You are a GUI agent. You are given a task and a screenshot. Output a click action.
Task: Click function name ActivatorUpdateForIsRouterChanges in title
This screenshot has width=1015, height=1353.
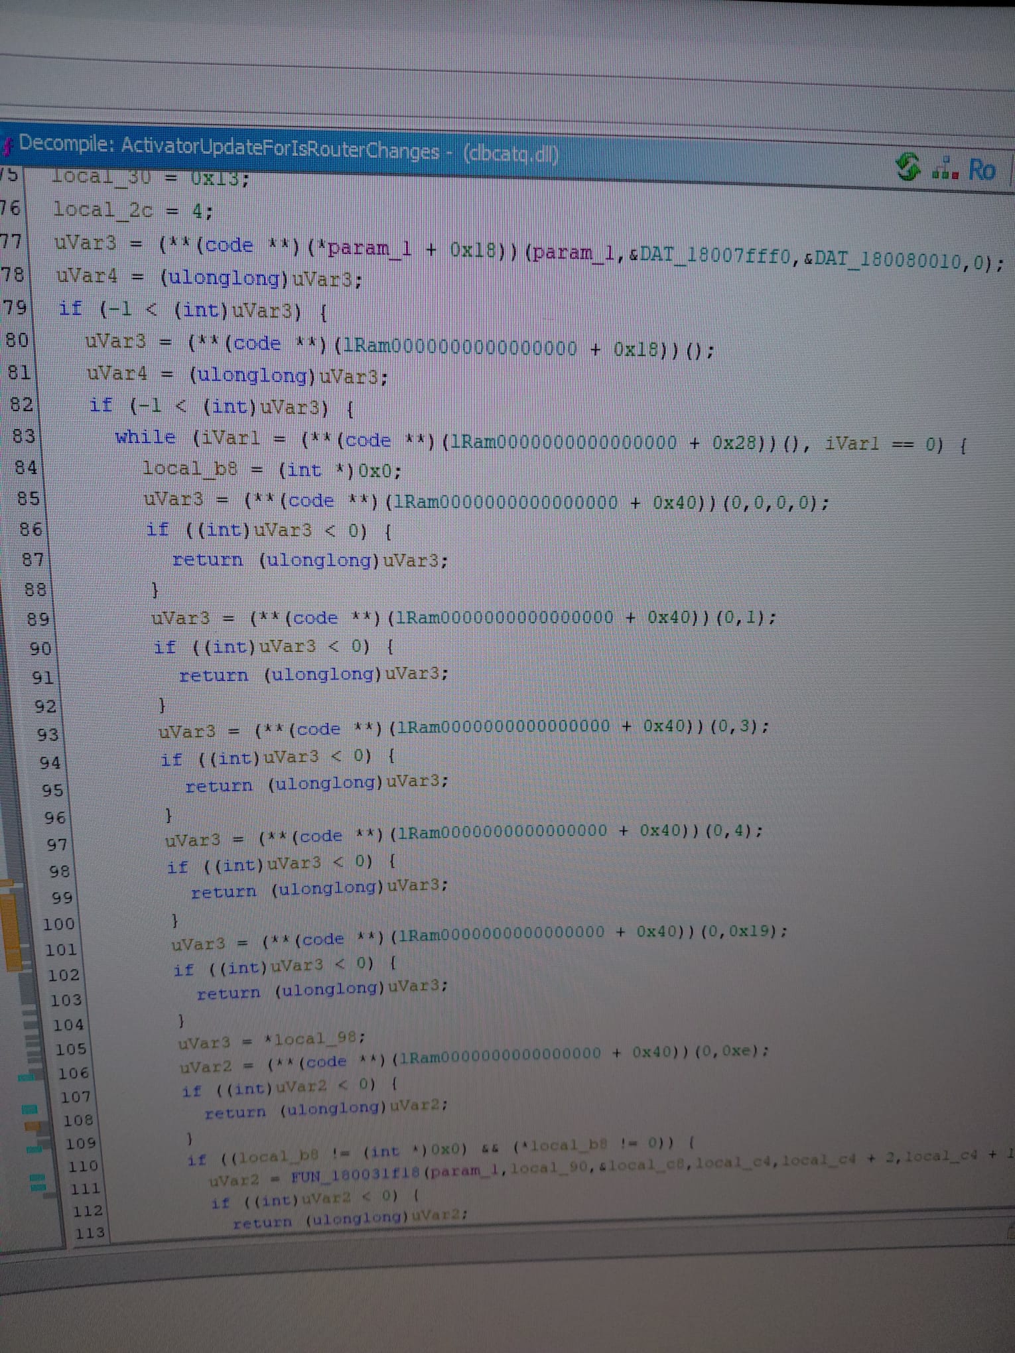279,148
